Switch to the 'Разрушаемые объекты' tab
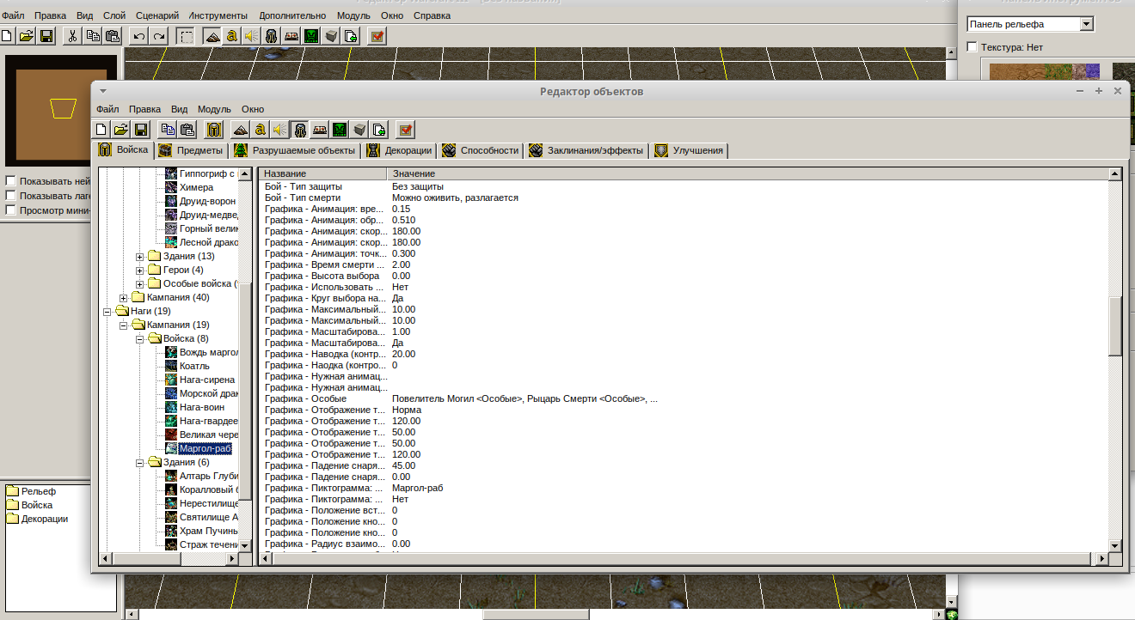 pos(295,151)
